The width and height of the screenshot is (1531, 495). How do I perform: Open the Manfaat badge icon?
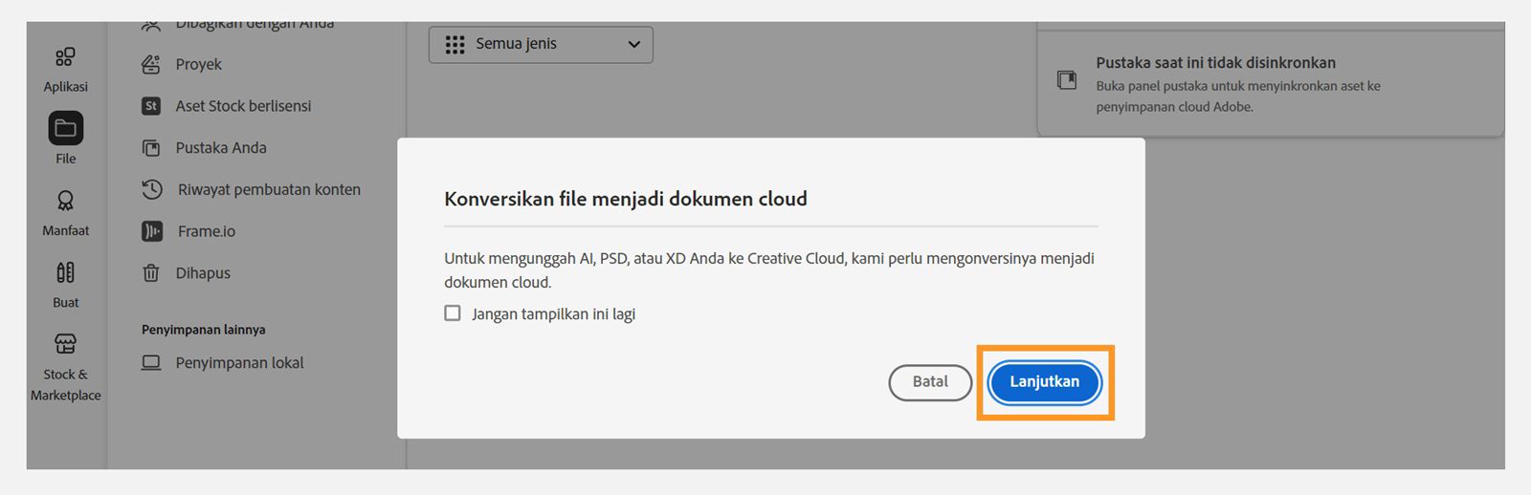point(65,201)
